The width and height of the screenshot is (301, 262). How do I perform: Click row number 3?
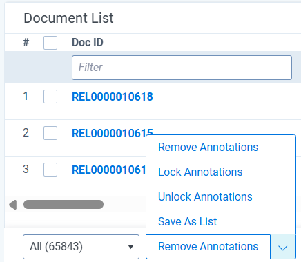(x=26, y=169)
